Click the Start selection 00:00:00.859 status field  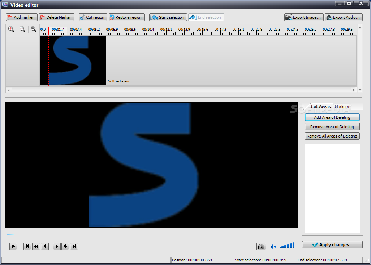click(265, 260)
